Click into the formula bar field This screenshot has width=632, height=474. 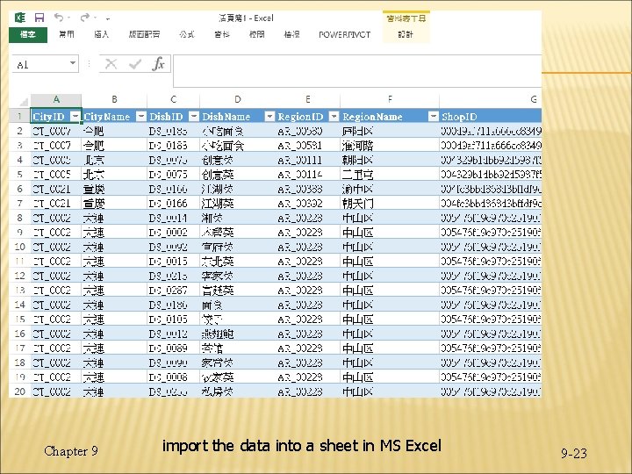click(357, 71)
